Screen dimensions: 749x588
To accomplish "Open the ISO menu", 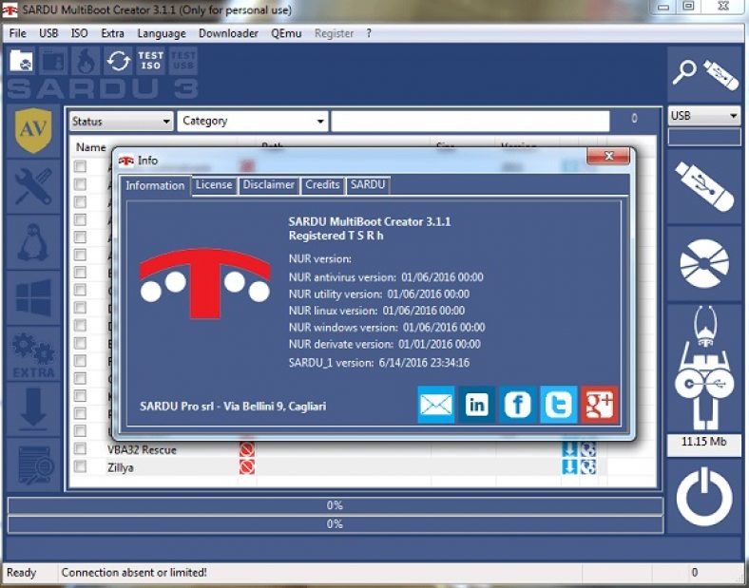I will [x=79, y=33].
